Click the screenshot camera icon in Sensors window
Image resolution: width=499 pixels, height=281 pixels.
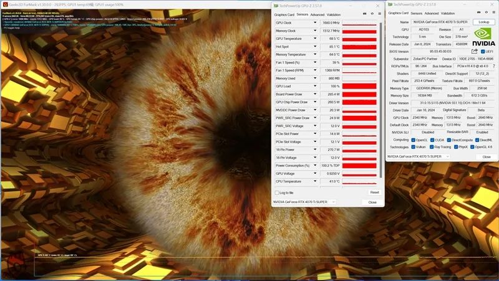click(363, 14)
